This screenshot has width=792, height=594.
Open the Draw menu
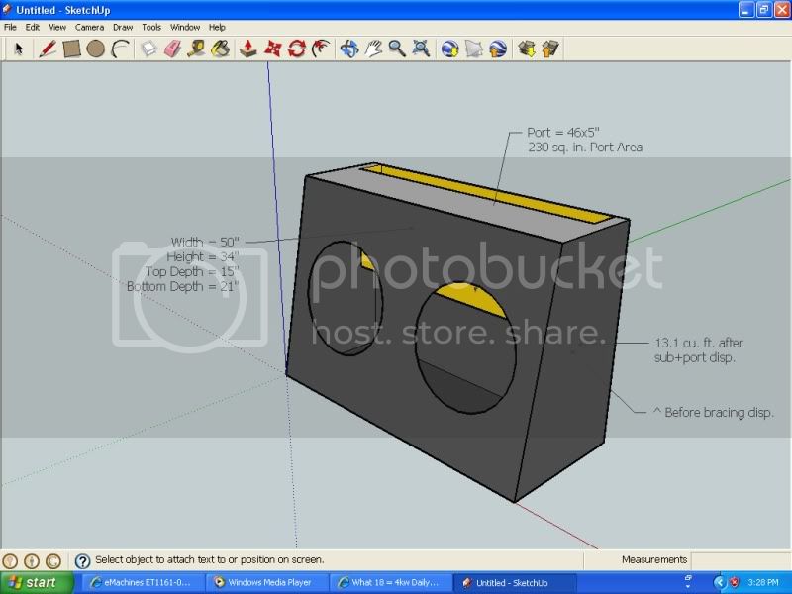click(123, 28)
